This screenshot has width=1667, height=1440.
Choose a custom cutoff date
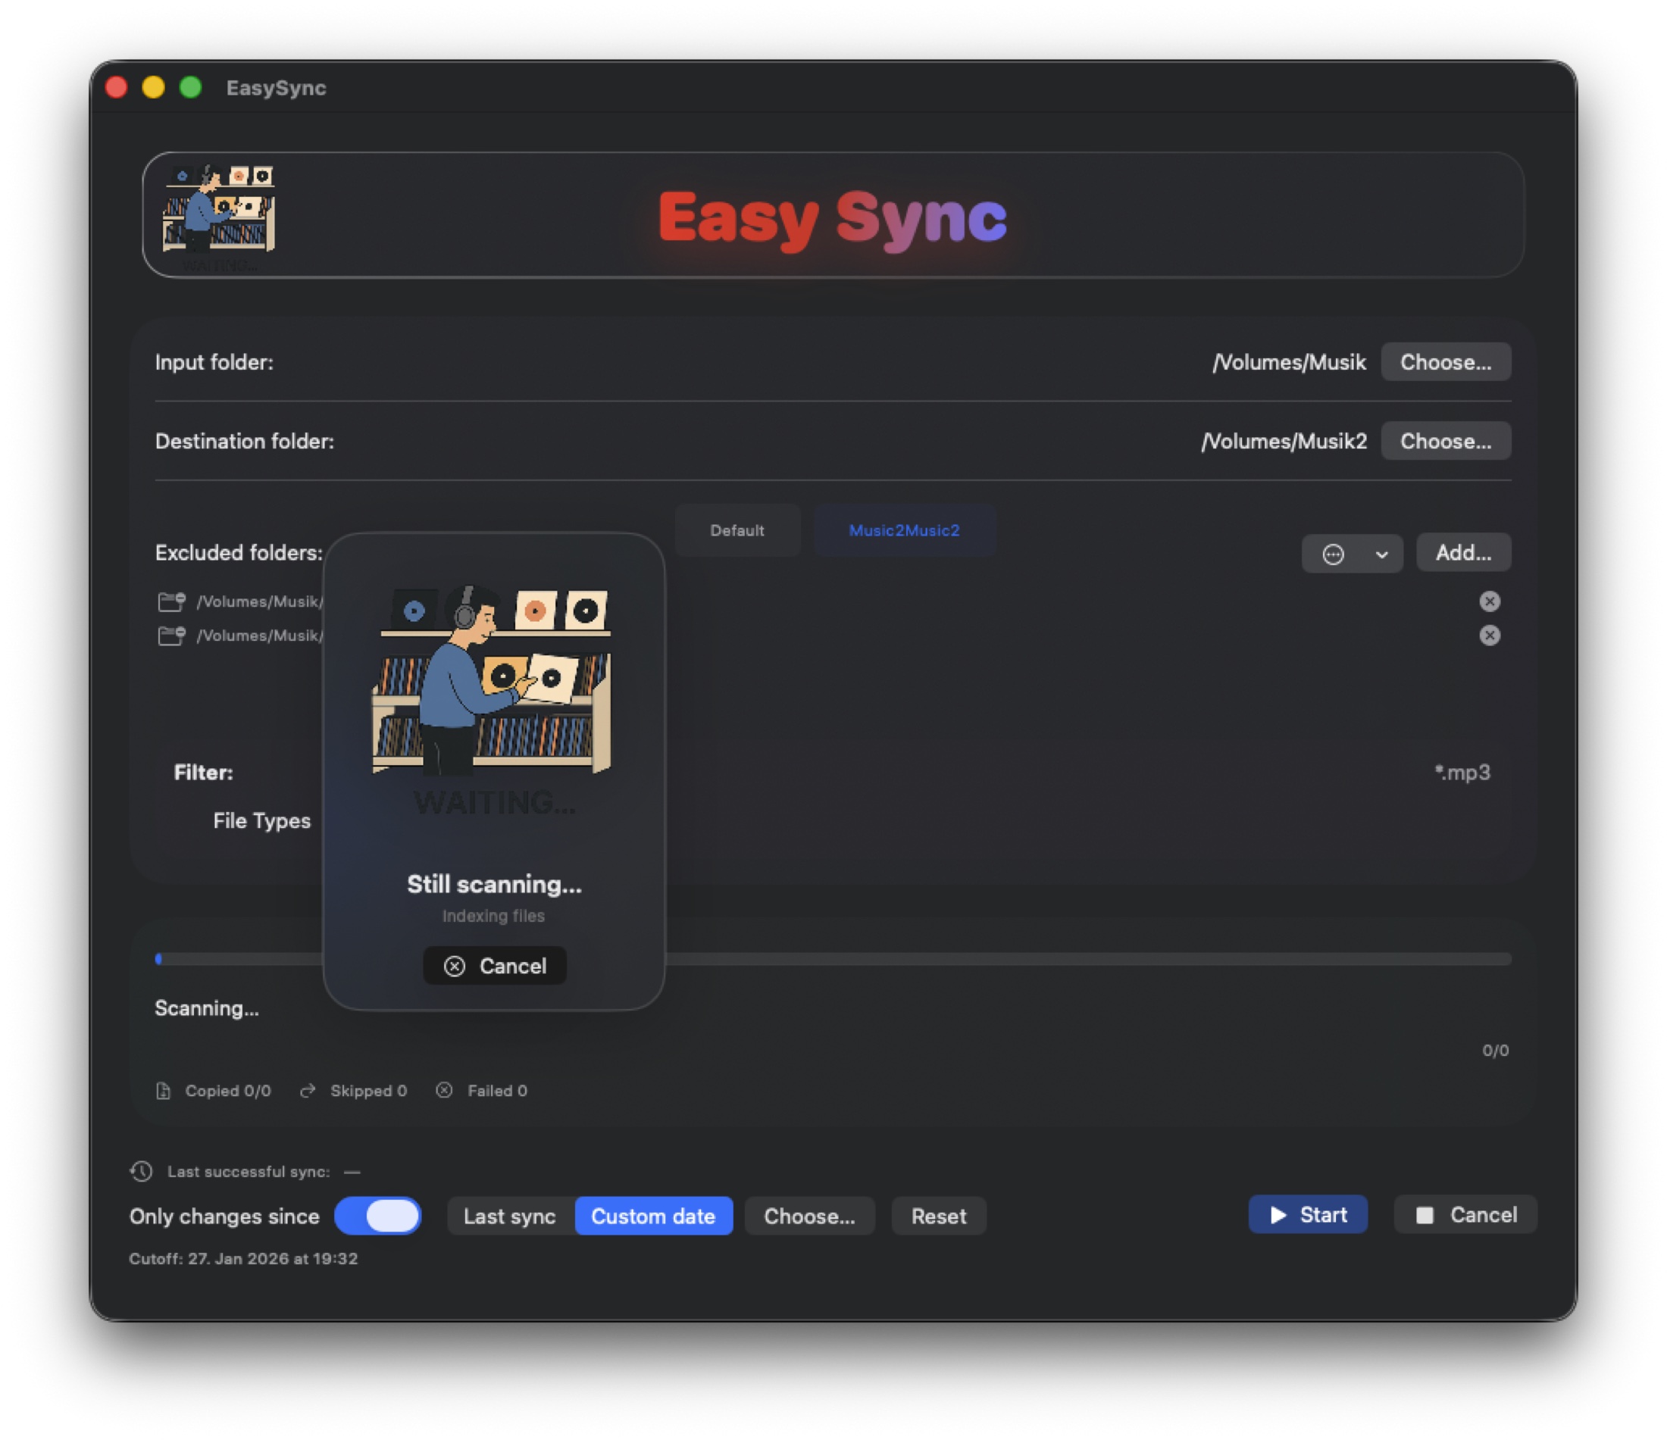coord(809,1216)
